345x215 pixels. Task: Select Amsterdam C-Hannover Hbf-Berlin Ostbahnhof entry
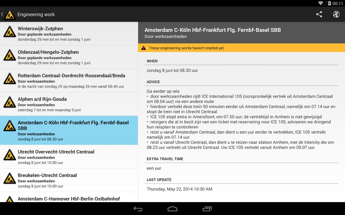[69, 197]
